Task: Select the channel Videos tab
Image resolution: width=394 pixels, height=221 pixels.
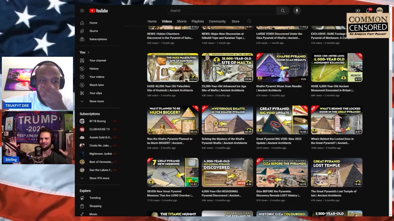Action: tap(167, 21)
